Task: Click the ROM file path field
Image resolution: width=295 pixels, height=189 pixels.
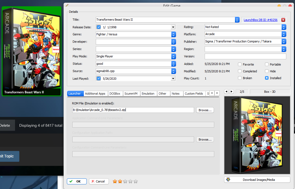Action: pos(133,110)
